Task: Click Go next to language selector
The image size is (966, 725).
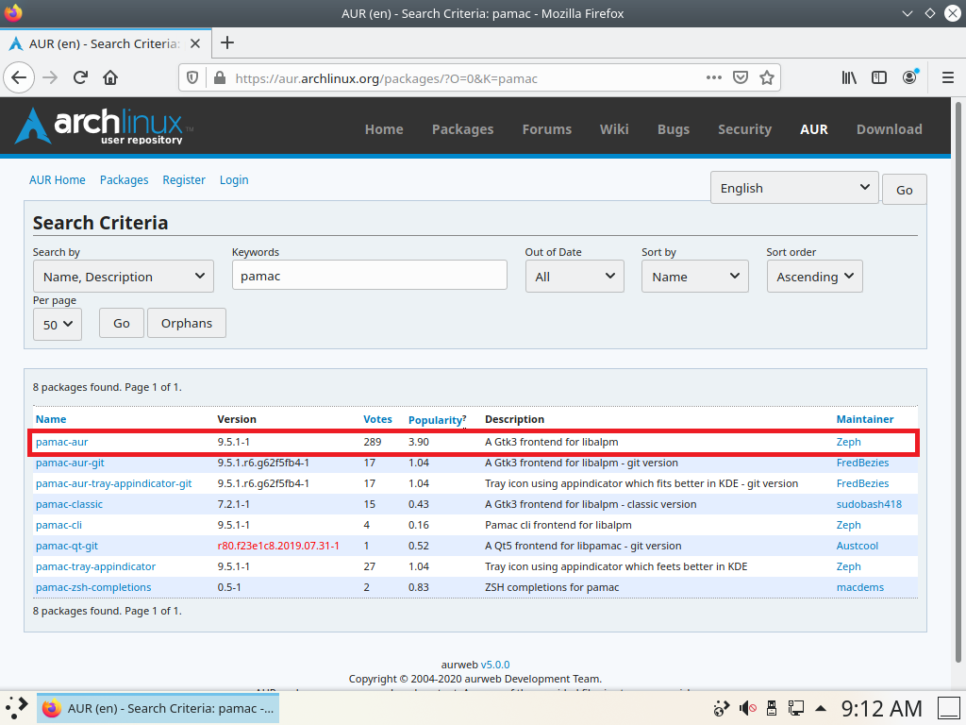Action: [x=904, y=190]
